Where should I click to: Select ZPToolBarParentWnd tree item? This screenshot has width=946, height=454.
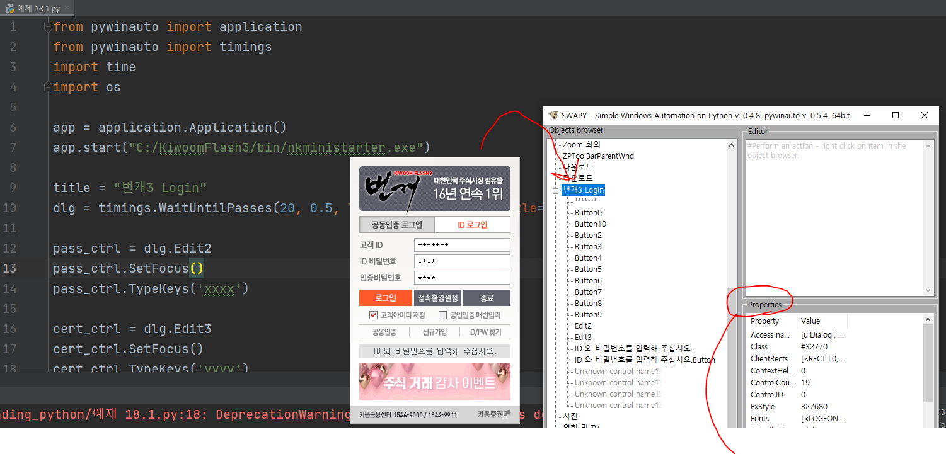pos(598,156)
